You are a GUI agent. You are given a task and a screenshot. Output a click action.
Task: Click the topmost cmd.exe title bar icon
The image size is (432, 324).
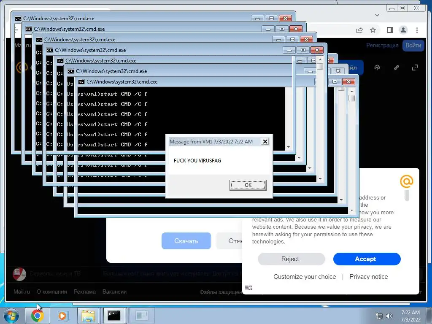(x=18, y=19)
